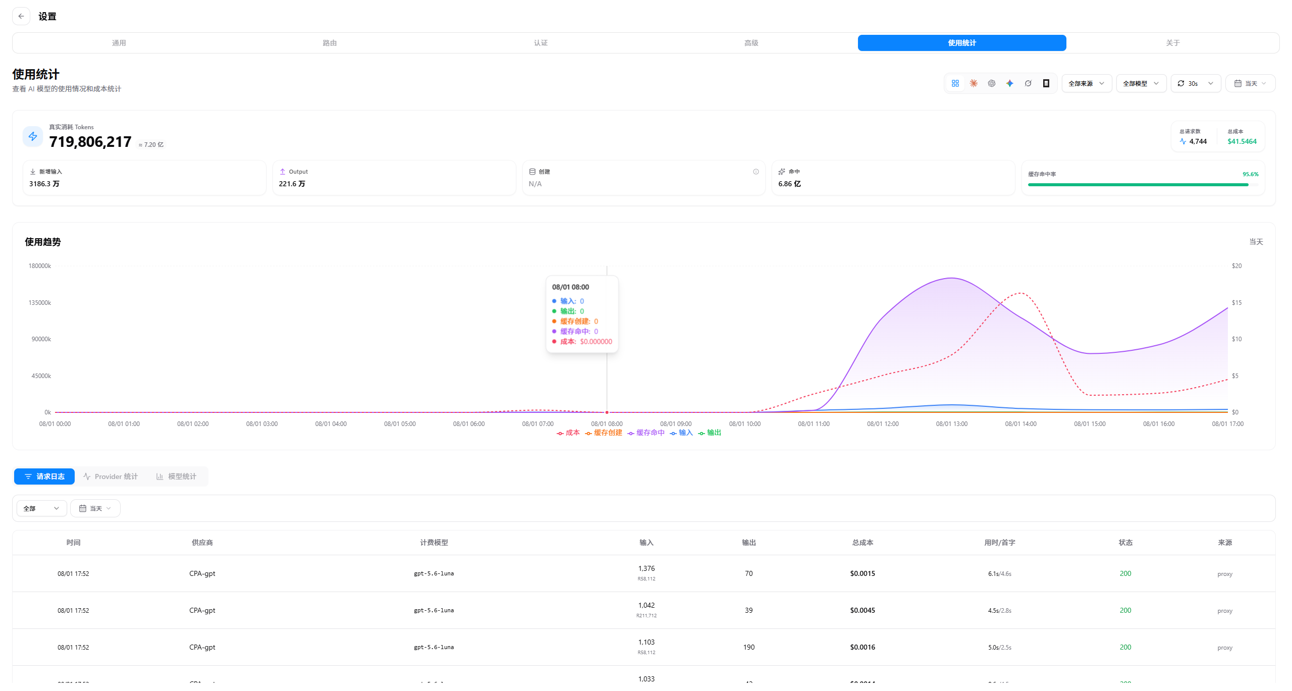This screenshot has width=1292, height=691.
Task: Toggle 缓存命中 series in chart legend
Action: pyautogui.click(x=646, y=433)
